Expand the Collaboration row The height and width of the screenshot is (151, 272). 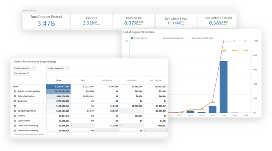[x=15, y=121]
